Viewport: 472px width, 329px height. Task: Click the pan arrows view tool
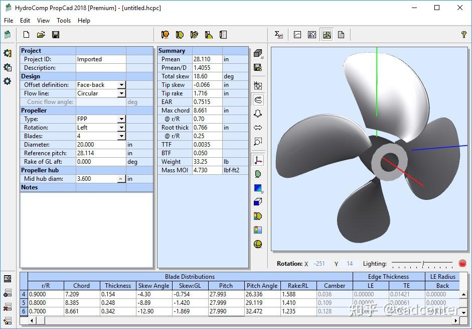click(x=258, y=128)
